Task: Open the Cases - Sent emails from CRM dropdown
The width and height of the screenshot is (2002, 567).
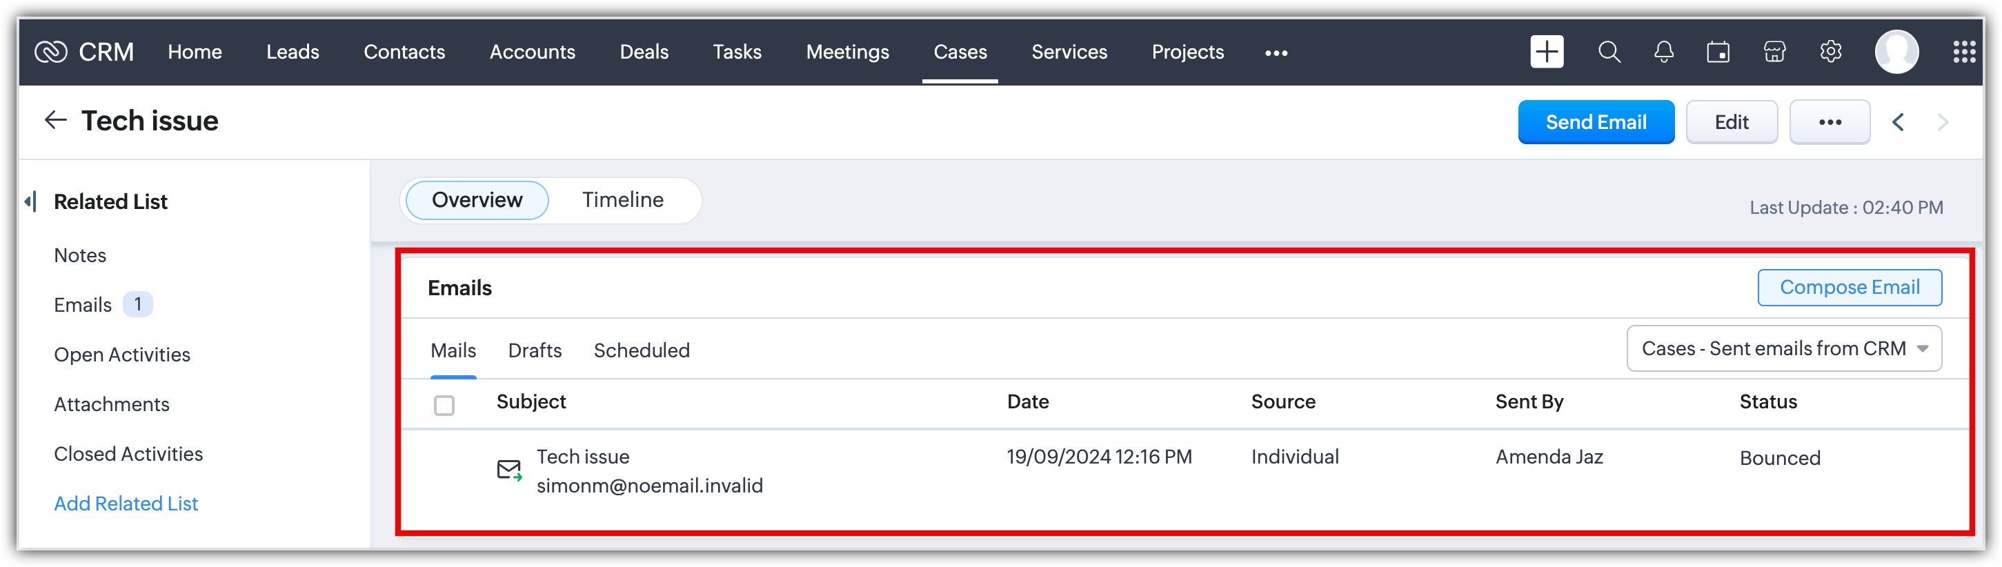Action: (x=1783, y=349)
